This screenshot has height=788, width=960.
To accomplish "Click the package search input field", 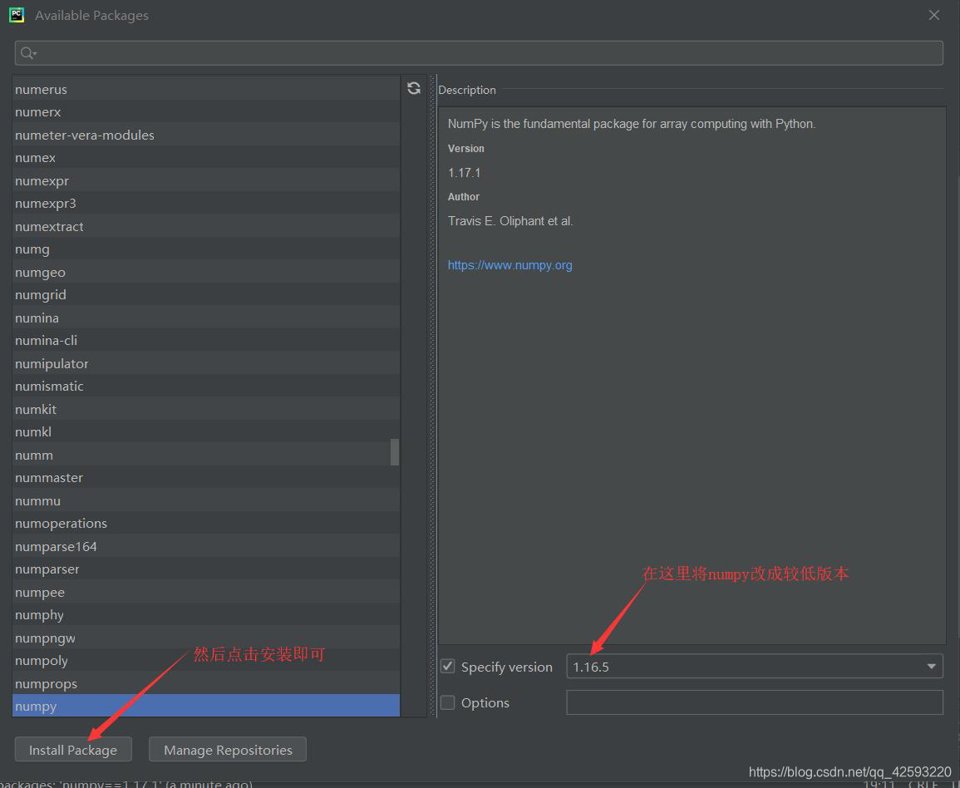I will pos(479,53).
